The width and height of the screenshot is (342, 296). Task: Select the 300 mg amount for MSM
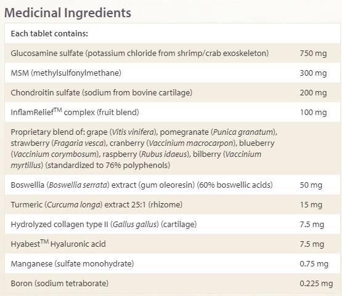coord(313,73)
